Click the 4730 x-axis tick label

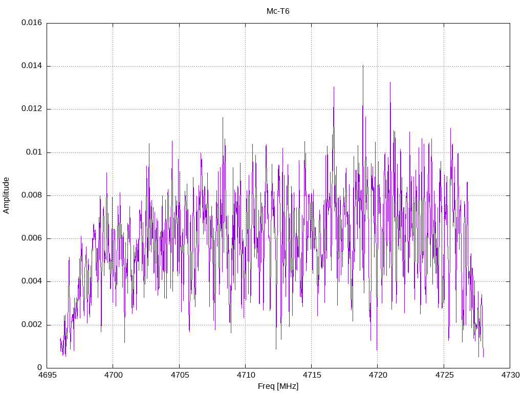(x=510, y=375)
